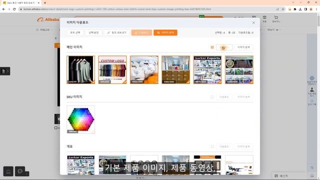This screenshot has height=180, width=320.
Task: Click the main image section image translate button
Action: click(x=243, y=47)
